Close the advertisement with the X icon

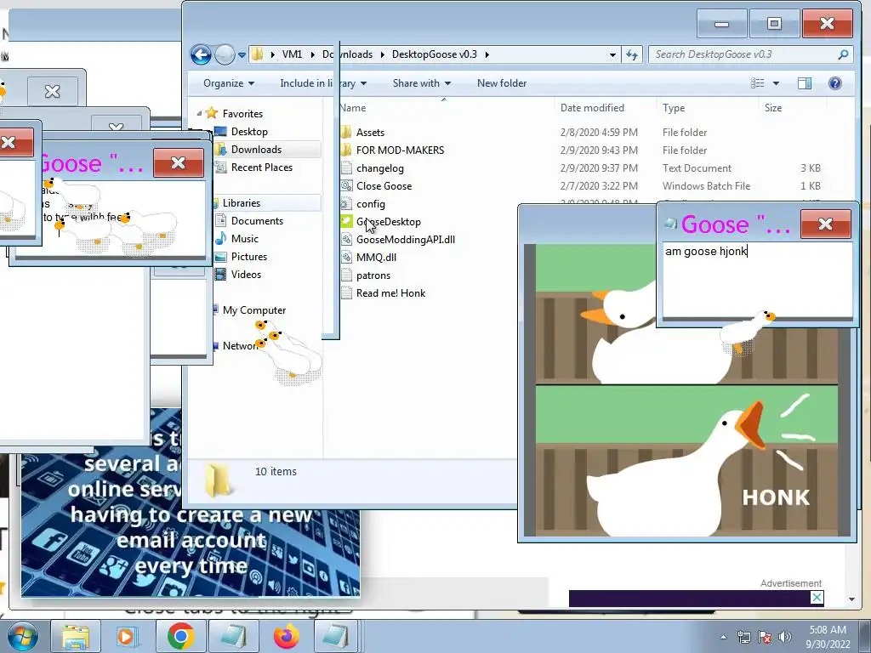[817, 598]
